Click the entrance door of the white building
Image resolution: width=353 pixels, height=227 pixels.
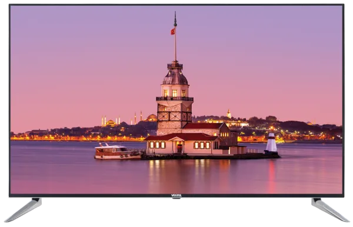(179, 148)
